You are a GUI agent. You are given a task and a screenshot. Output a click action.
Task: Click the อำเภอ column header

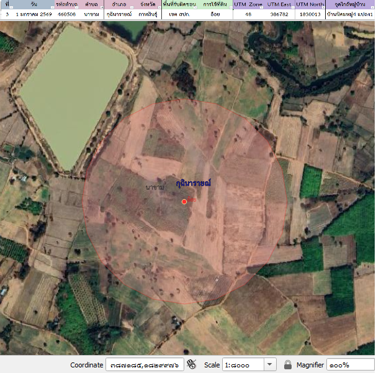tap(120, 4)
